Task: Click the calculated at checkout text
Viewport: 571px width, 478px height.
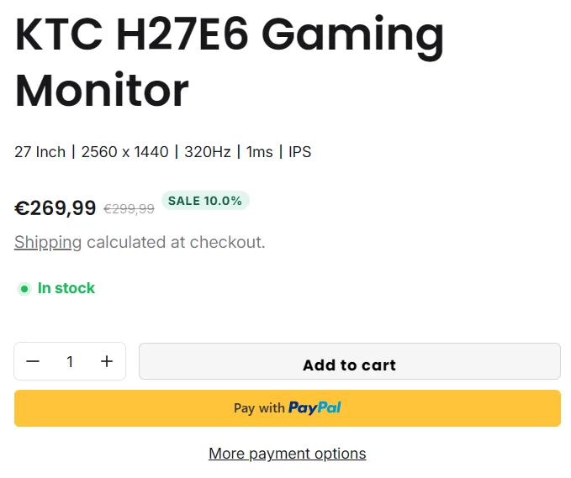Action: point(176,243)
